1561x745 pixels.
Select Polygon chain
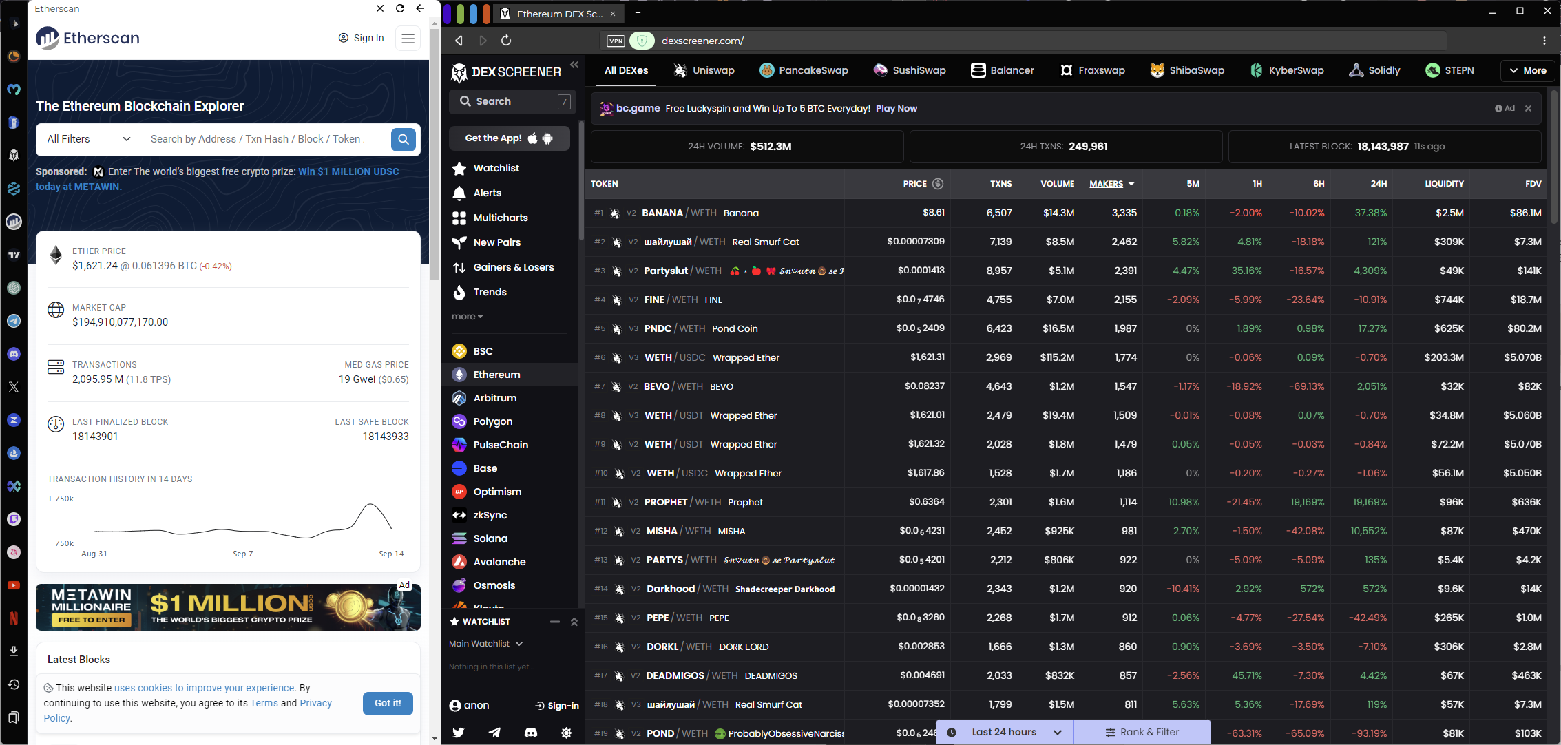[x=492, y=421]
